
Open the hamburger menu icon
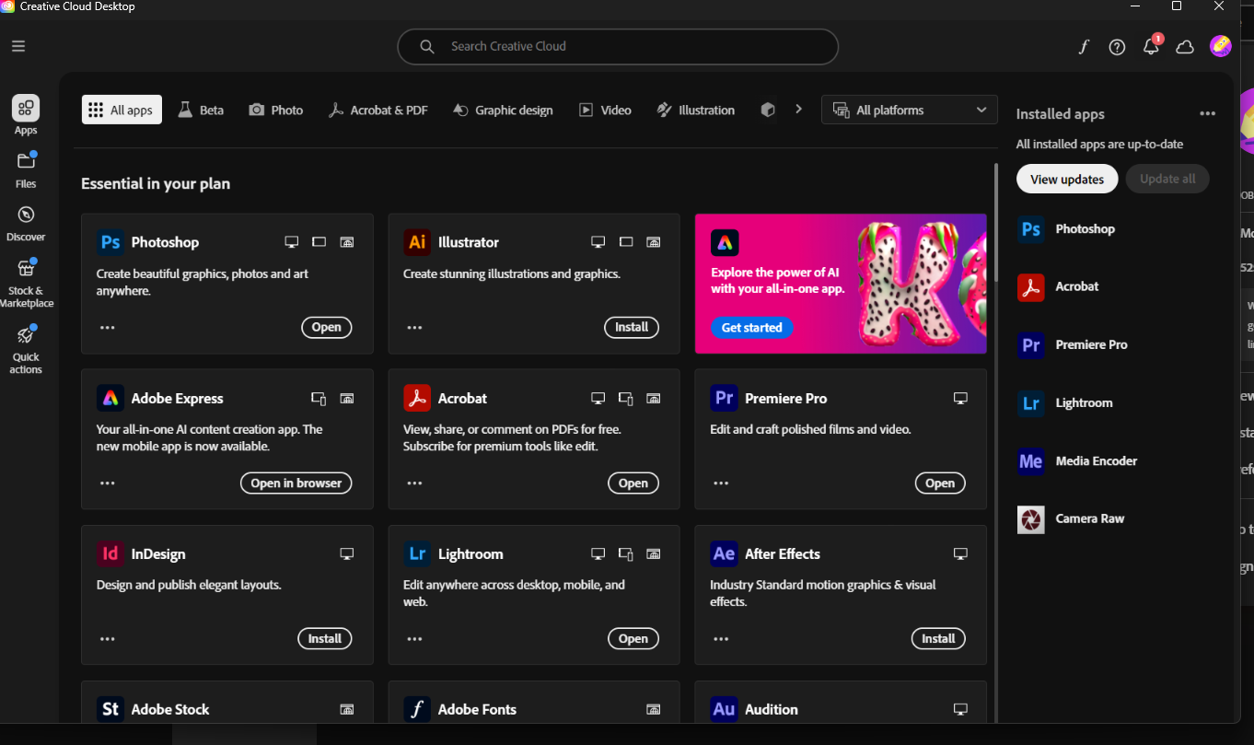[x=18, y=46]
